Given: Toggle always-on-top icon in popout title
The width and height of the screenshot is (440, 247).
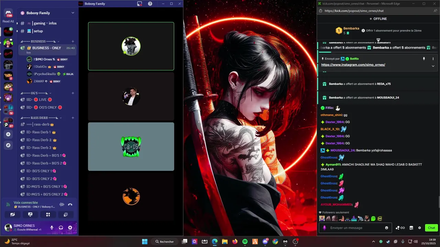Looking at the screenshot, I should pyautogui.click(x=140, y=4).
